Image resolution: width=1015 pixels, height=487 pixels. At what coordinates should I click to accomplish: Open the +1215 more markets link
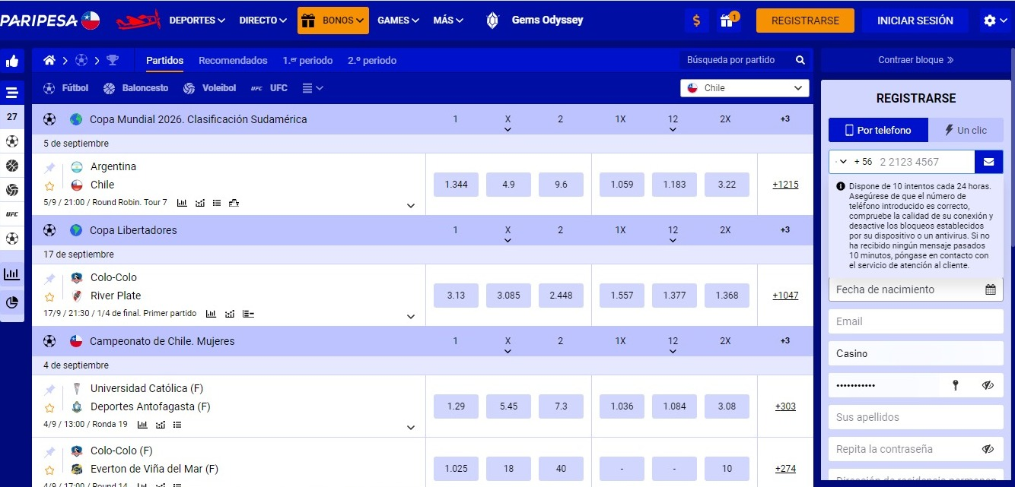pos(785,185)
